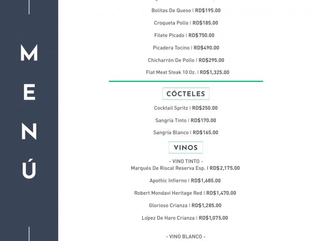Select Cocktail Spritz drink
314x241 pixels.
186,108
